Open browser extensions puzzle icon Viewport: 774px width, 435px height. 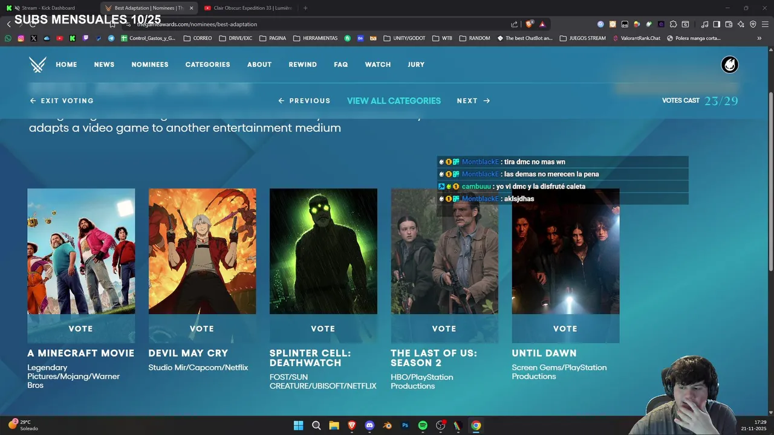coord(673,24)
